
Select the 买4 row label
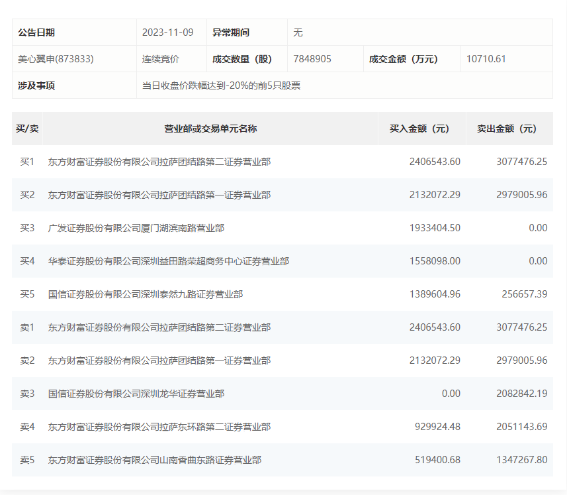tap(27, 261)
